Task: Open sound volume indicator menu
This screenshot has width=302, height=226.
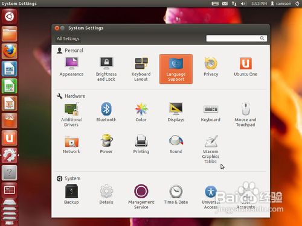Action: click(243, 4)
